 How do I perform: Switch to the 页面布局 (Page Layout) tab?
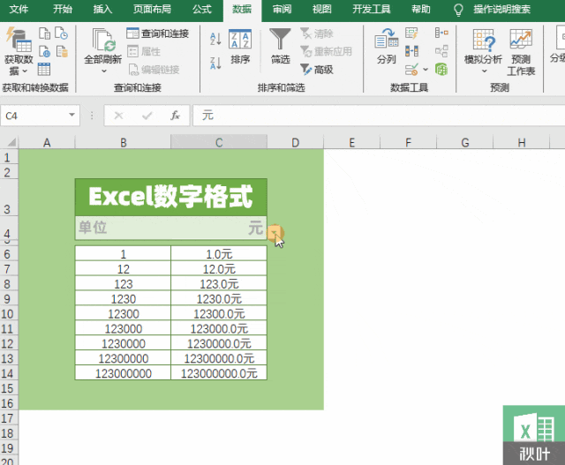[152, 9]
